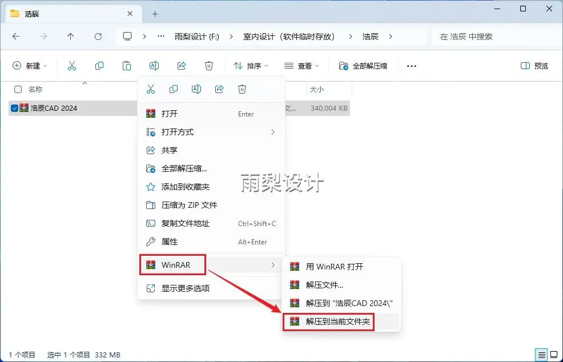Open the WinRAR submenu entry
The height and width of the screenshot is (362, 563).
tap(211, 265)
